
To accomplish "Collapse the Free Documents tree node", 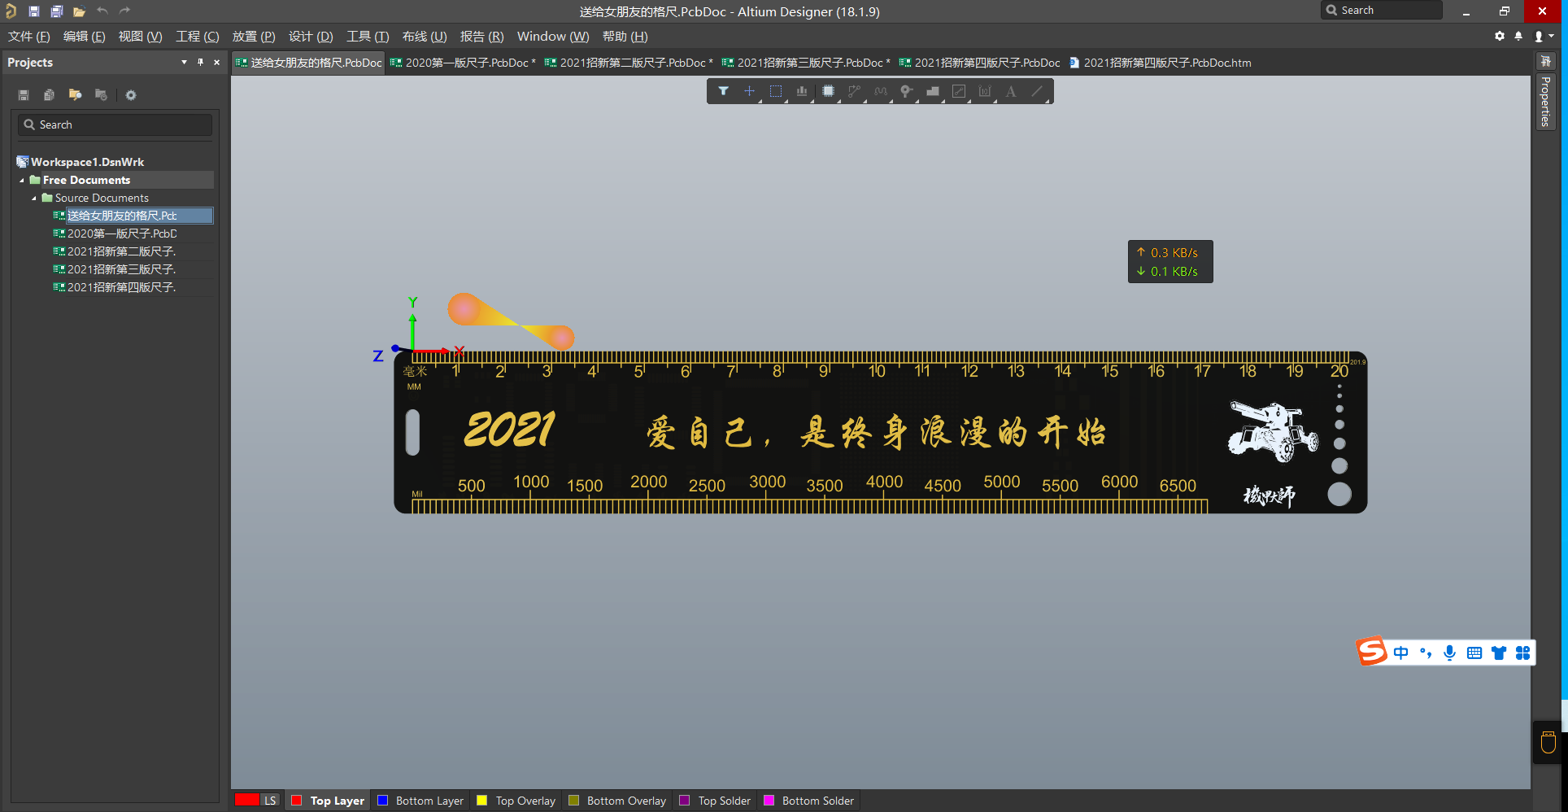I will tap(22, 180).
